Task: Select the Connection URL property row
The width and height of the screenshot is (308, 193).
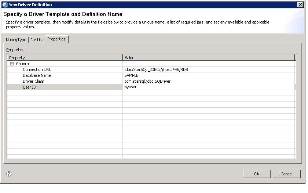Action: (37, 69)
